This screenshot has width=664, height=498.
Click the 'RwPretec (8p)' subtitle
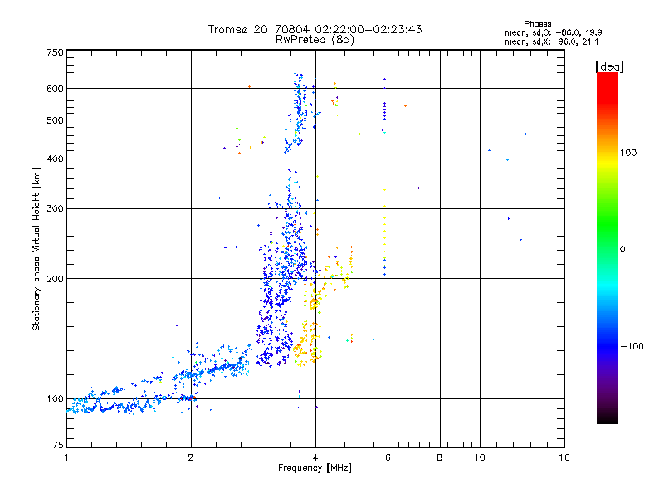coord(315,40)
